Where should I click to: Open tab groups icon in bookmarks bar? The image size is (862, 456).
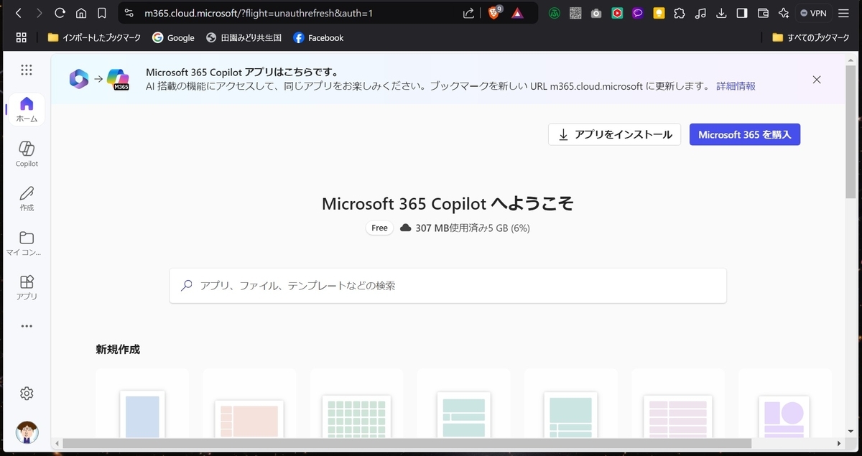click(21, 37)
